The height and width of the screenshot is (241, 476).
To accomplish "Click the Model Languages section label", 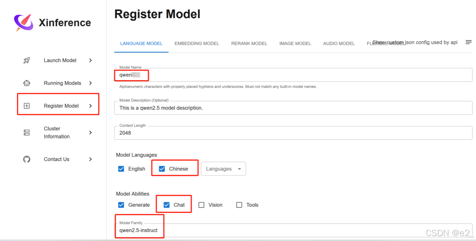I will pos(137,155).
